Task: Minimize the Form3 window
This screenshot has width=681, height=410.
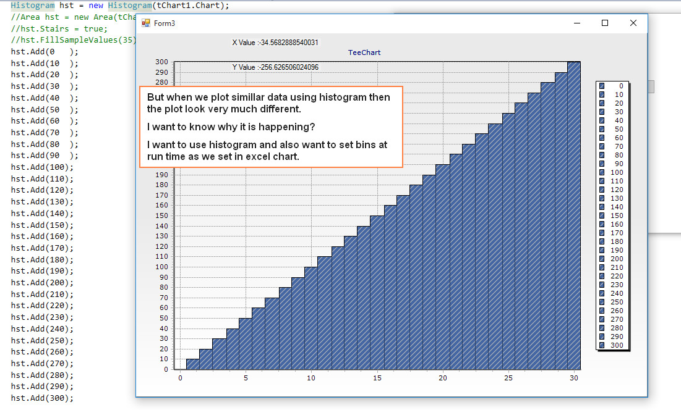Action: [576, 23]
